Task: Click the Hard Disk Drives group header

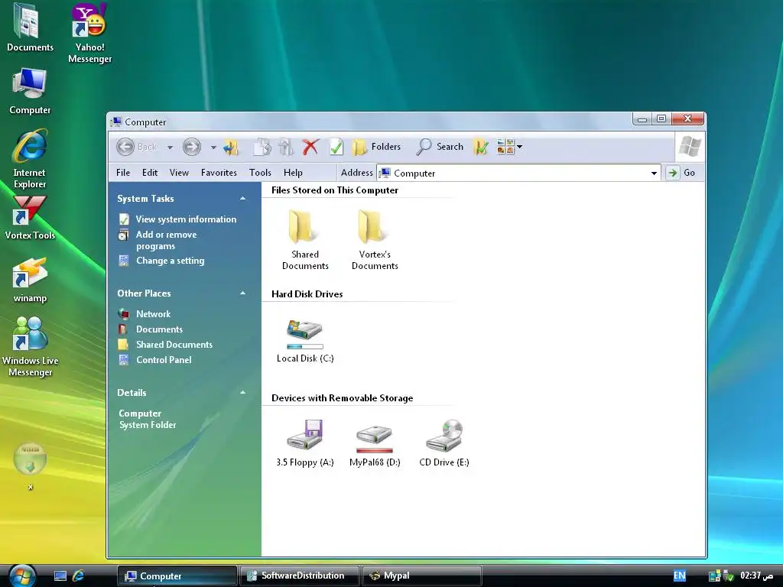Action: (x=307, y=294)
